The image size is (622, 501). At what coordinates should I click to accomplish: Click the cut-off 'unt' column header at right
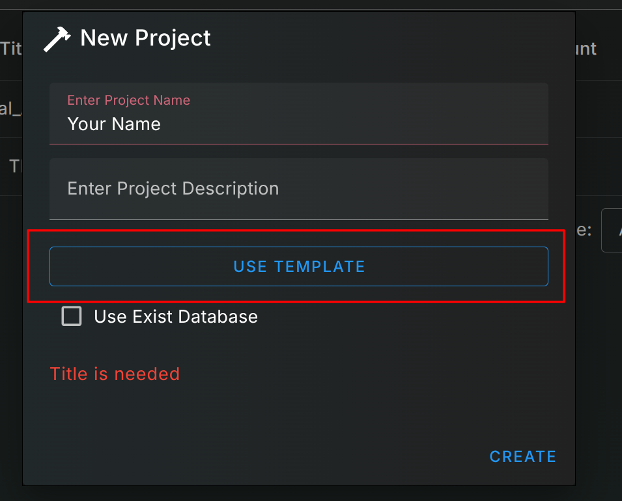pyautogui.click(x=586, y=48)
